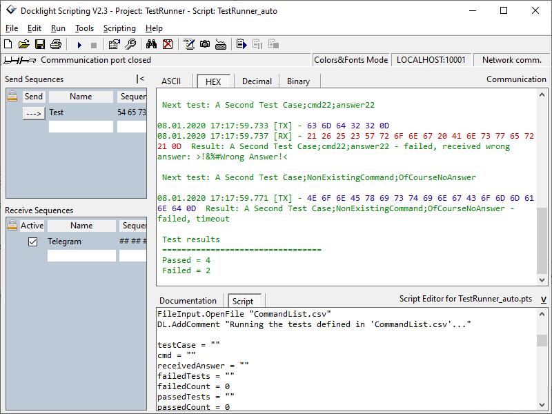This screenshot has width=552, height=414.
Task: Open Project Settings icon in toolbar
Action: [115, 45]
